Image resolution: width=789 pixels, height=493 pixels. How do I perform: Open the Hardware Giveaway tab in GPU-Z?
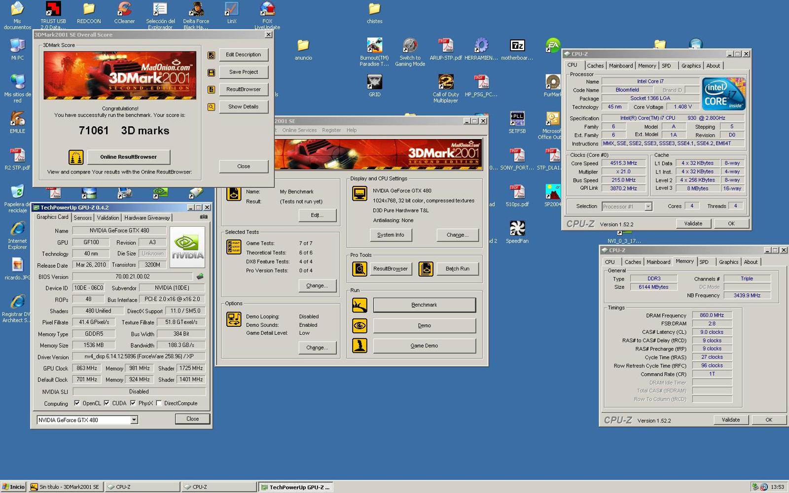147,218
